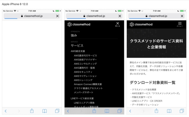Viewport: 189px width, 117px height.
Task: Tap the forward arrow in the third phone
Action: point(144,111)
